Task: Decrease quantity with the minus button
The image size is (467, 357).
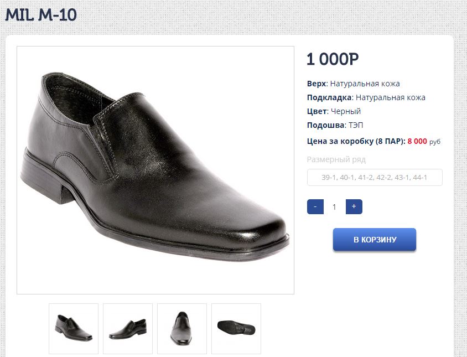Action: click(315, 207)
